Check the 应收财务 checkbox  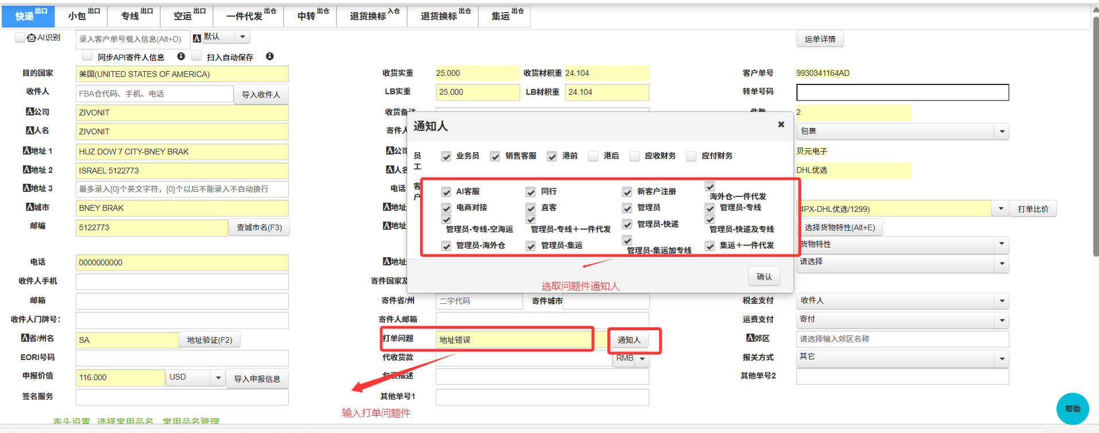point(634,156)
